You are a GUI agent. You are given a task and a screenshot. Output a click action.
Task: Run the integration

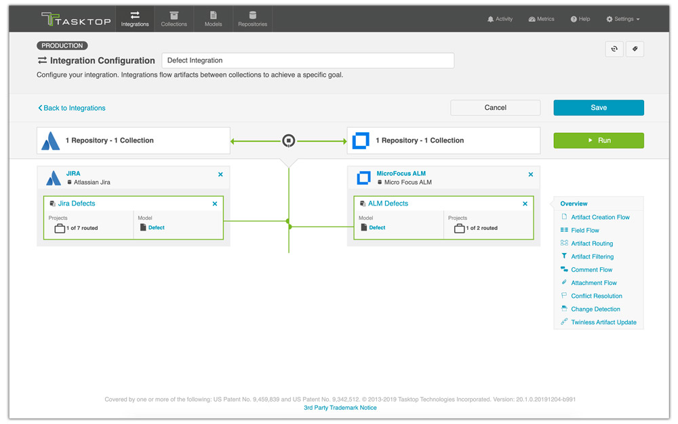599,140
